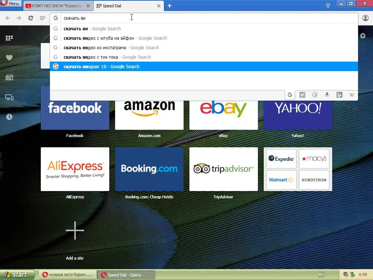Choose Google search engine icon
This screenshot has height=280, width=373.
(x=290, y=95)
